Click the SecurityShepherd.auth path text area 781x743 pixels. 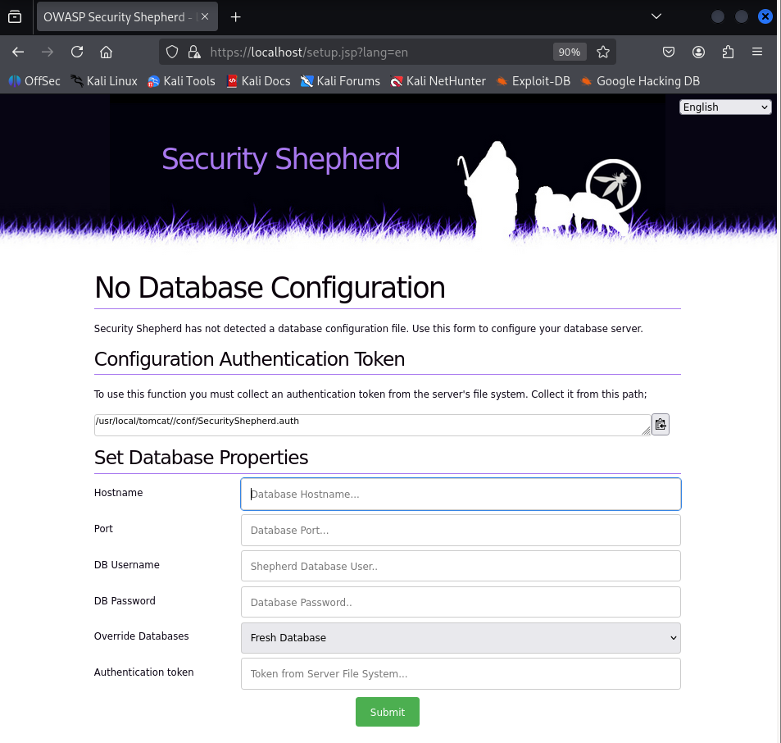(x=372, y=425)
